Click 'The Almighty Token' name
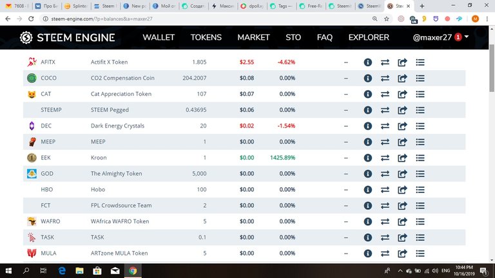 116,174
